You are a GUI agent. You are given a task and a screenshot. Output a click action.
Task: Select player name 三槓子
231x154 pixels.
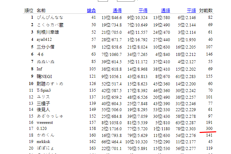43,103
